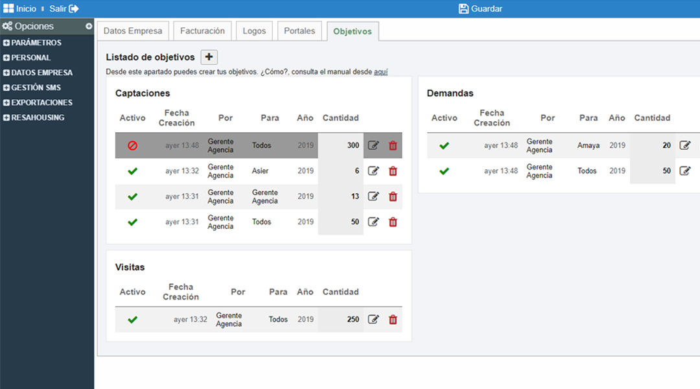Image resolution: width=700 pixels, height=389 pixels.
Task: Click the Captaciones quantity value 300
Action: tap(353, 146)
